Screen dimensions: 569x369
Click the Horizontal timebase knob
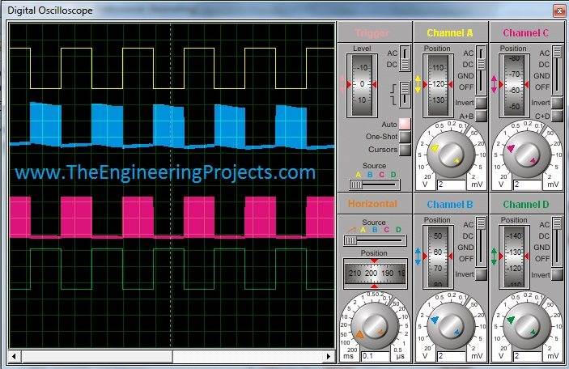coord(375,327)
